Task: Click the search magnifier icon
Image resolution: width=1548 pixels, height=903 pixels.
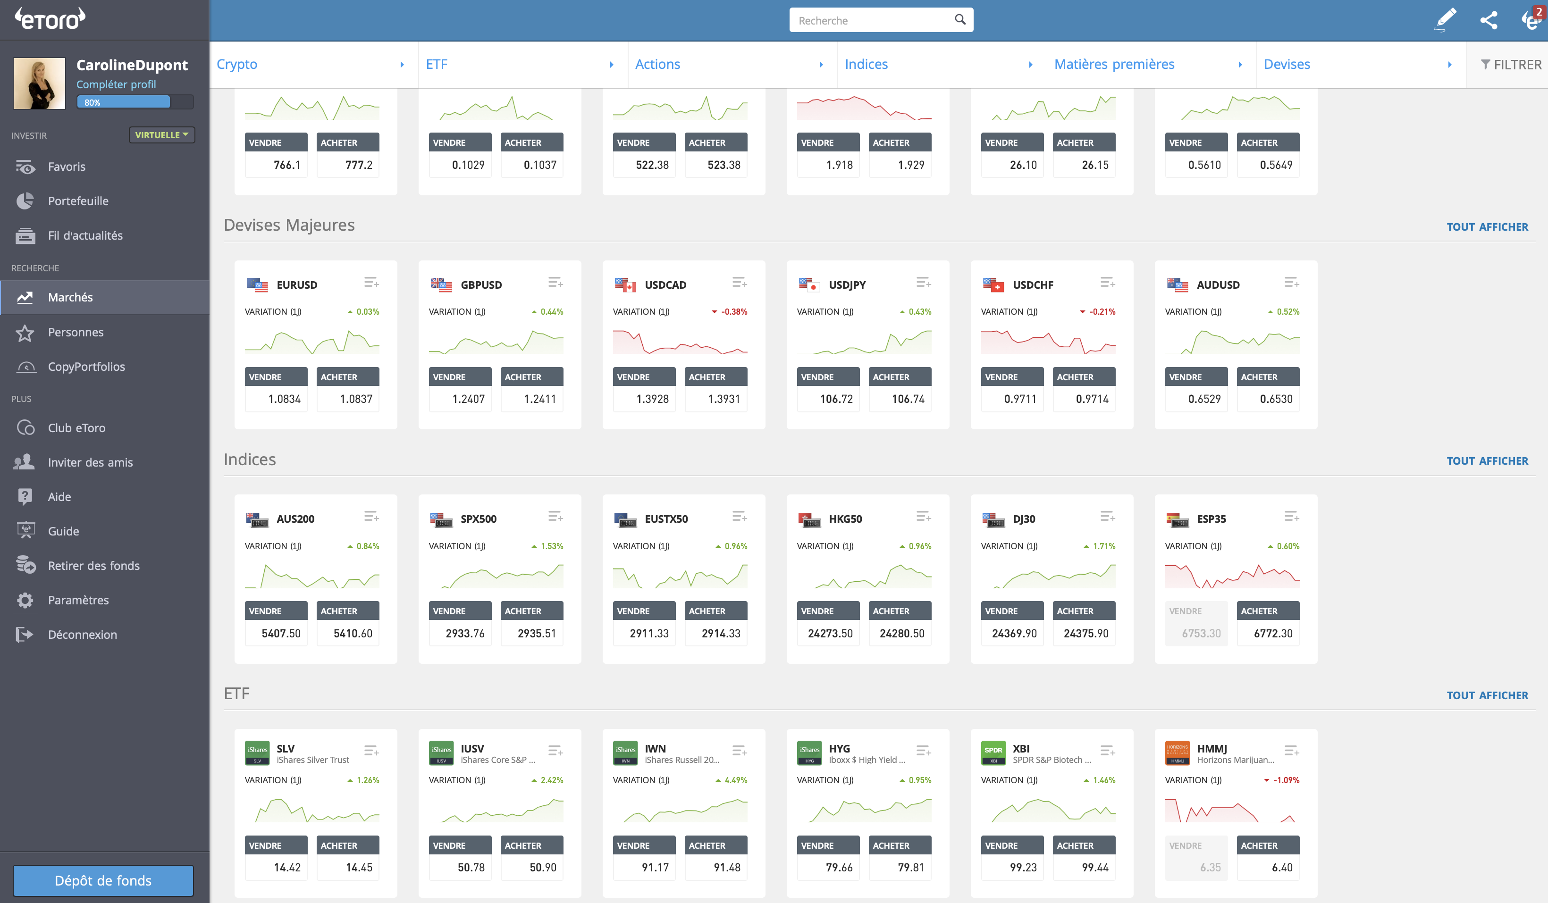Action: [x=960, y=20]
